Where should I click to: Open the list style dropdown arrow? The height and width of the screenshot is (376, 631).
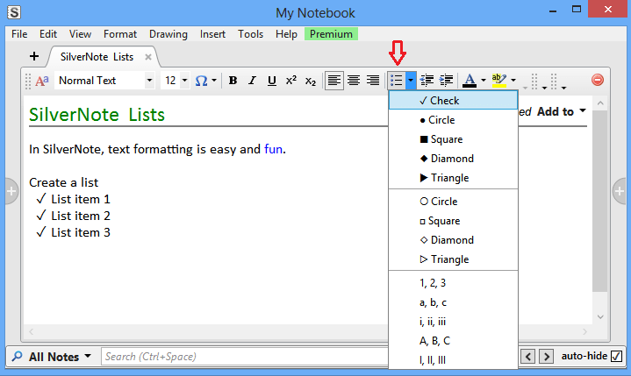click(411, 81)
